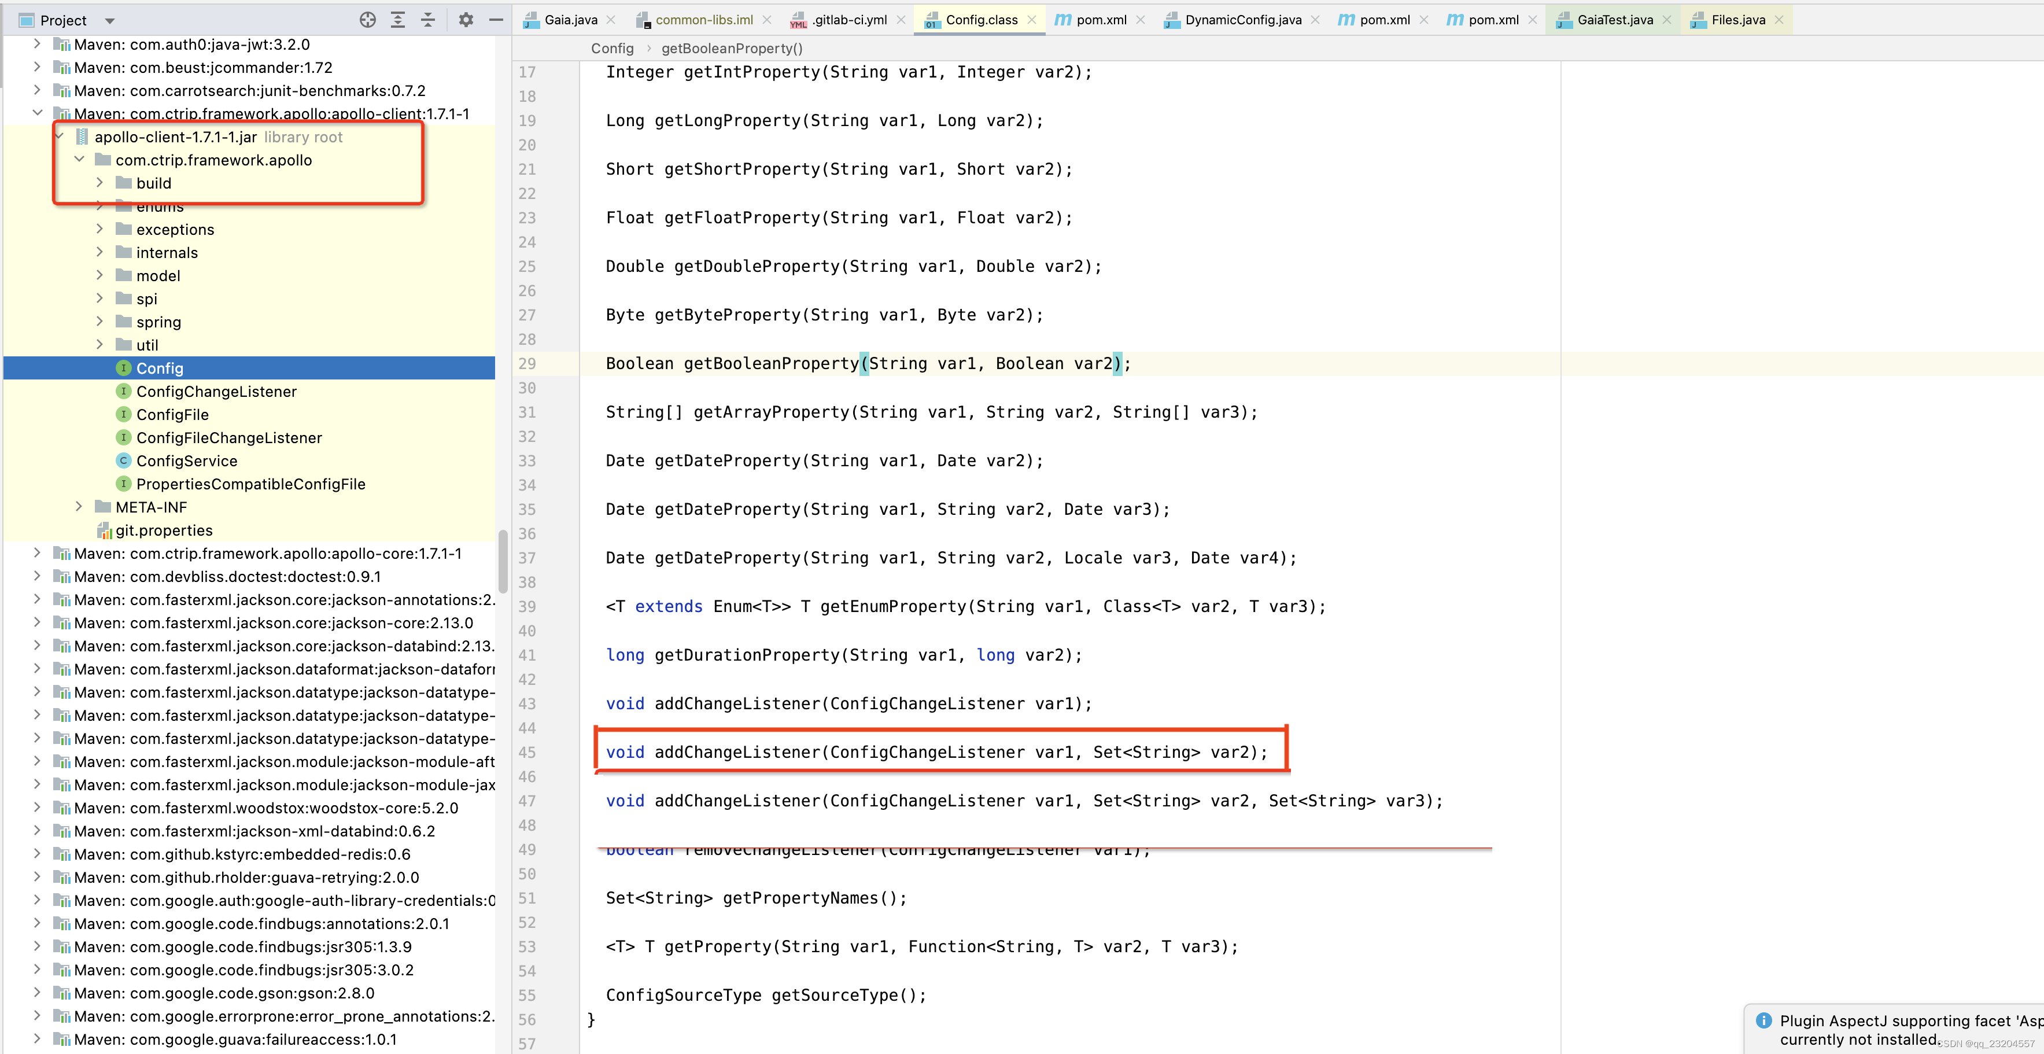The height and width of the screenshot is (1054, 2044).
Task: Collapse the apollo-client-1.7.1-1.jar node
Action: (60, 137)
